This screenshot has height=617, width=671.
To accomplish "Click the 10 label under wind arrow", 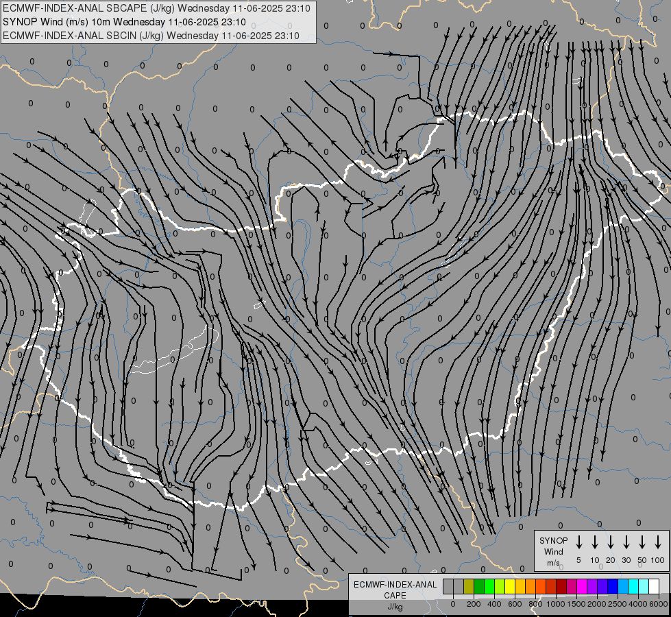I will pyautogui.click(x=594, y=560).
